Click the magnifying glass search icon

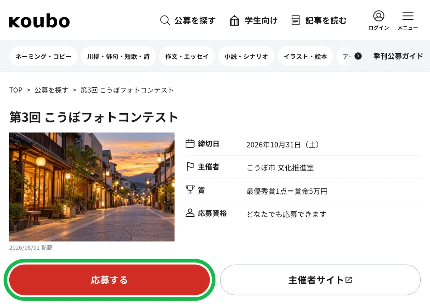tap(165, 20)
